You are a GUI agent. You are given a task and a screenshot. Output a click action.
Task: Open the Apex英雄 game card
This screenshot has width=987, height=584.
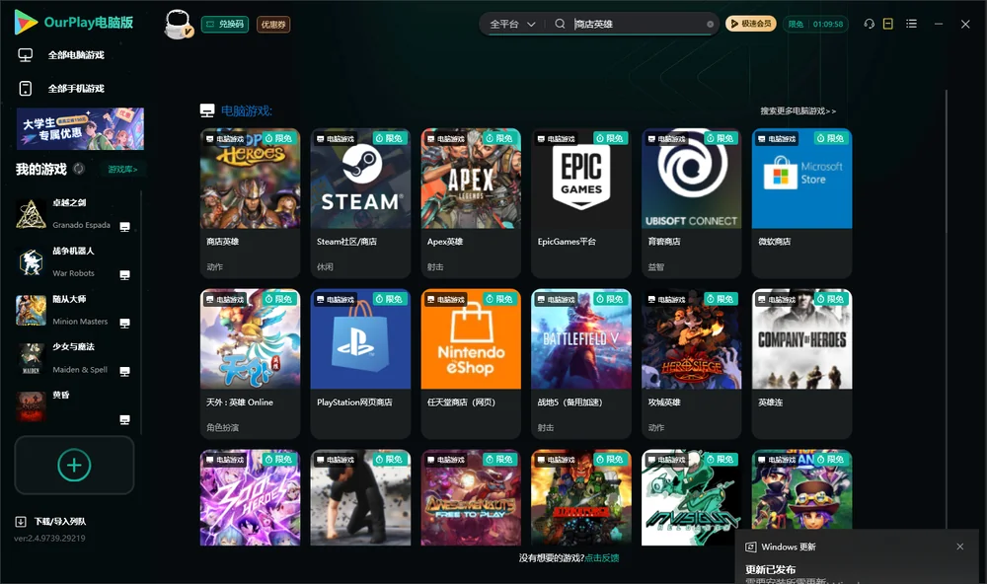click(x=471, y=202)
